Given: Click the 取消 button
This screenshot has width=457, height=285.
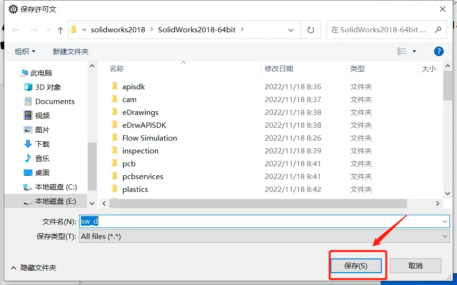Looking at the screenshot, I should click(x=415, y=266).
